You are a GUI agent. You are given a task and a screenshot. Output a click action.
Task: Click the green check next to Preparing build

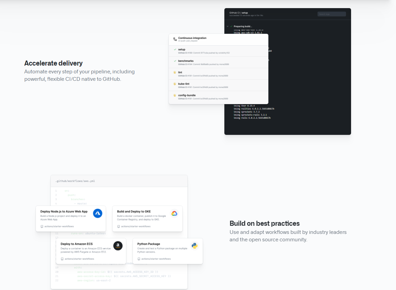(x=231, y=26)
